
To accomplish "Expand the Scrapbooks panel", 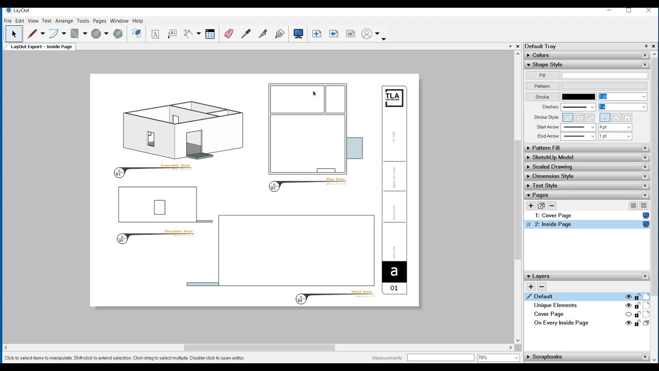I will coord(528,357).
